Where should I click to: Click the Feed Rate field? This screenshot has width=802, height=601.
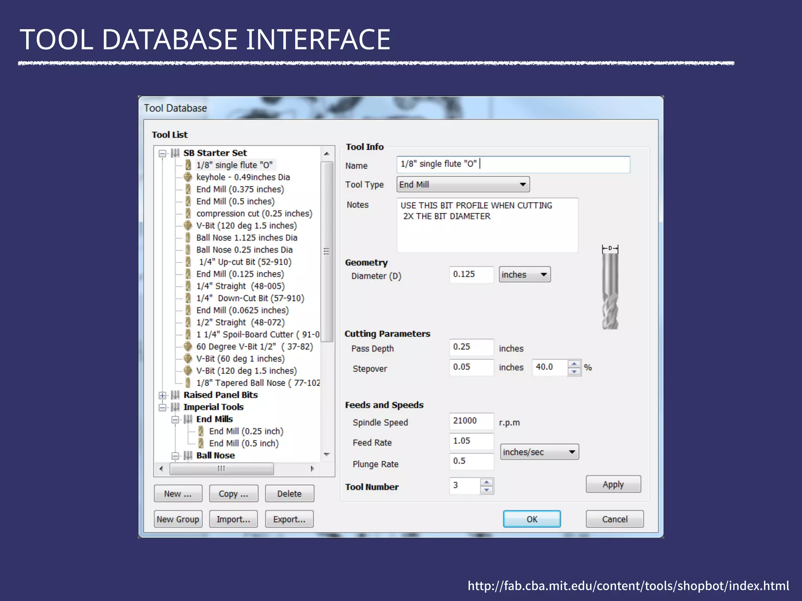tap(472, 441)
